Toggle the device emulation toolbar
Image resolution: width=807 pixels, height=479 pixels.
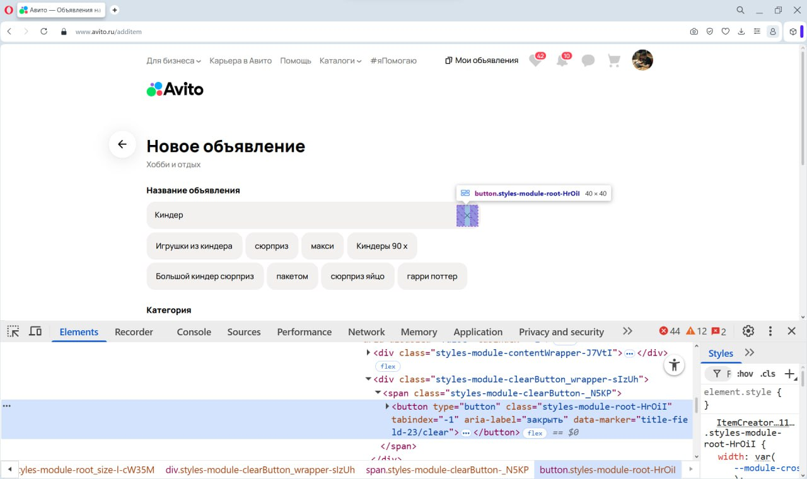click(x=35, y=330)
